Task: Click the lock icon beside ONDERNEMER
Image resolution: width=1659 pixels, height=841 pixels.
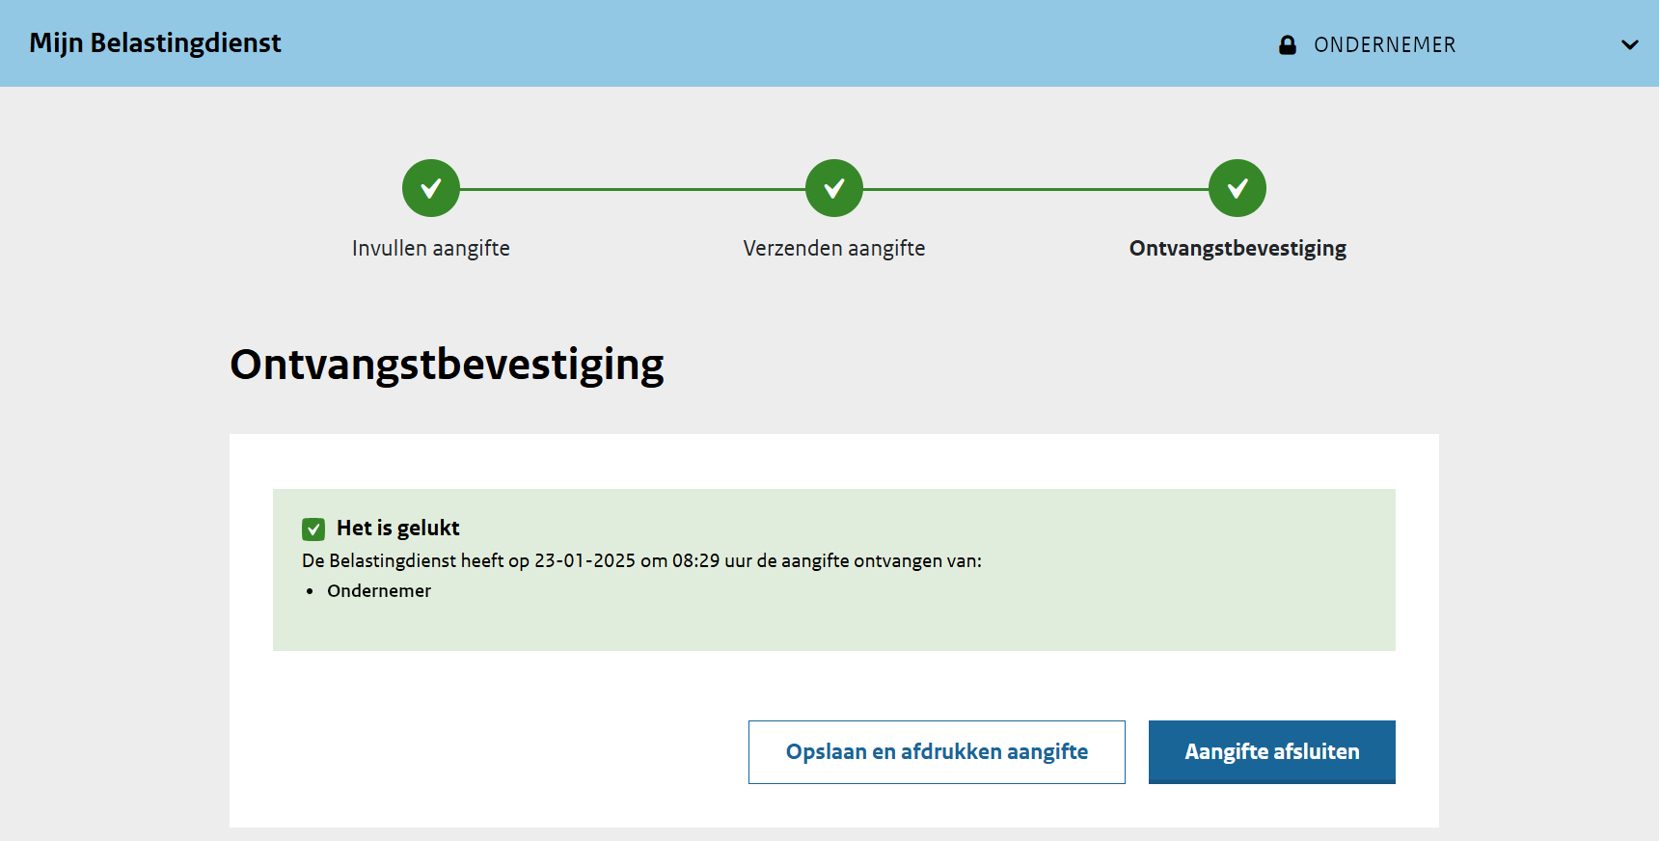Action: pos(1287,45)
